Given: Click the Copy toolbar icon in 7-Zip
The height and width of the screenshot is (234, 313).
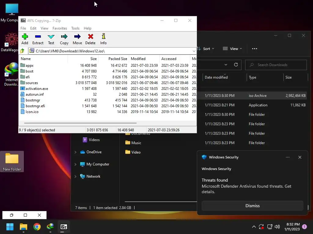Looking at the screenshot, I should [x=64, y=39].
